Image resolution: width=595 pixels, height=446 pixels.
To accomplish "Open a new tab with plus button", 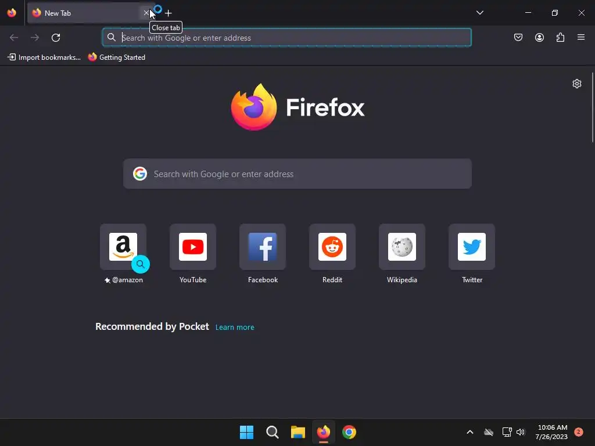I will [x=169, y=13].
